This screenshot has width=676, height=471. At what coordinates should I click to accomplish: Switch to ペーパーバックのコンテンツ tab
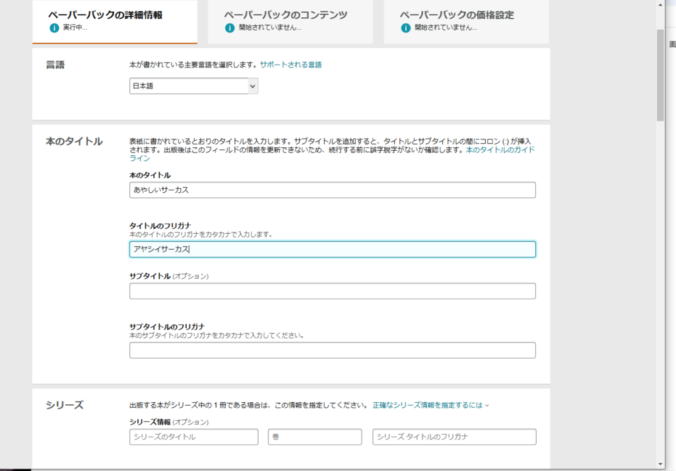(x=290, y=21)
